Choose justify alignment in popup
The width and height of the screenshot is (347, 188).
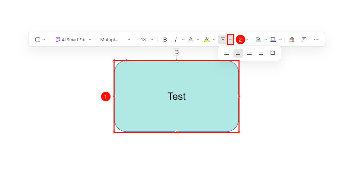tap(261, 53)
